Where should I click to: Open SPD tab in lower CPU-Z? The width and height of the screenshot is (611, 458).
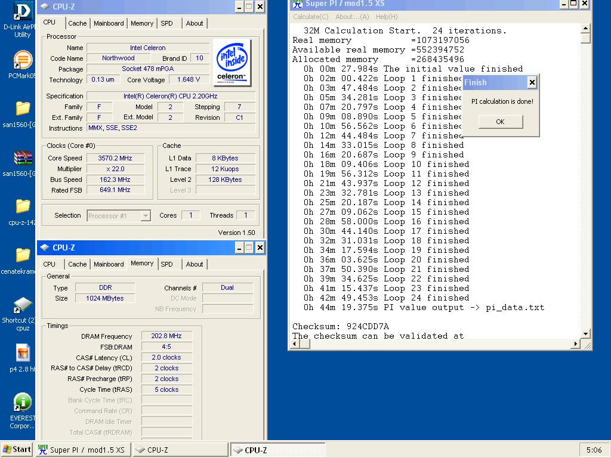tap(167, 264)
